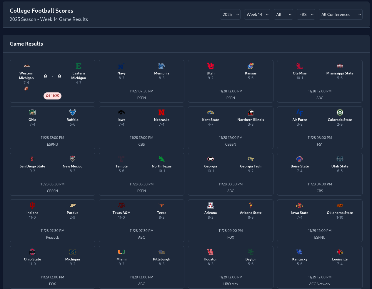Open the FBS division dropdown
372x289 pixels.
(306, 14)
